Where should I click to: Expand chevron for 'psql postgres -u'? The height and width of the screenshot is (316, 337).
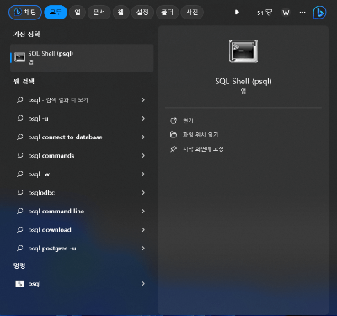(x=143, y=249)
